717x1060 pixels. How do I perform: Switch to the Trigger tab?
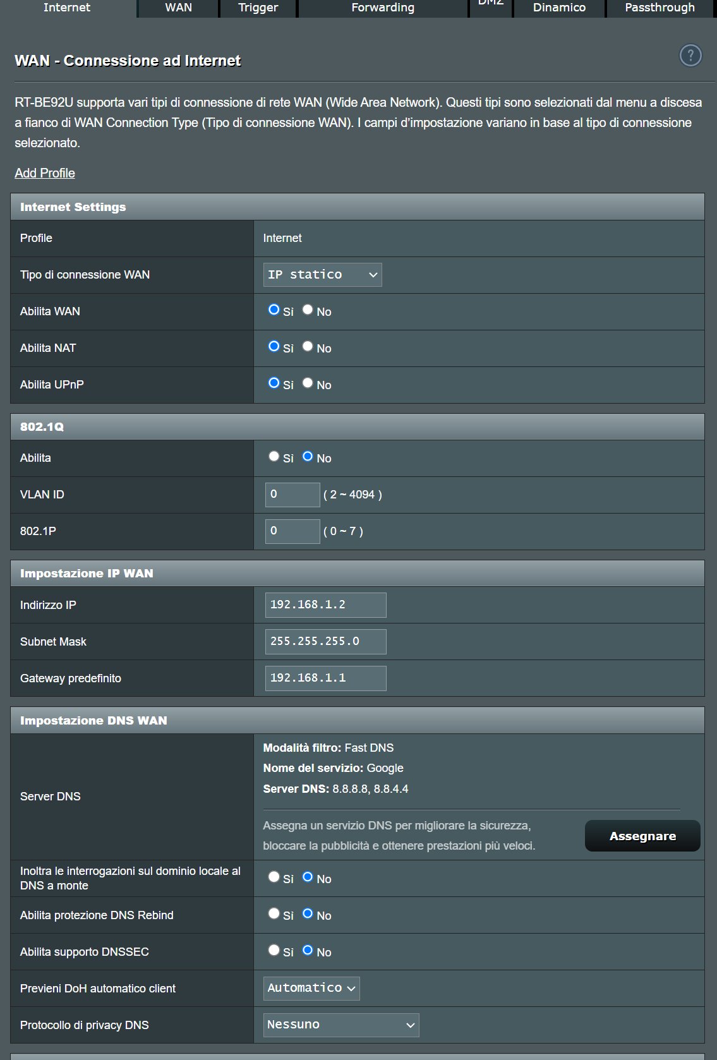(x=258, y=8)
